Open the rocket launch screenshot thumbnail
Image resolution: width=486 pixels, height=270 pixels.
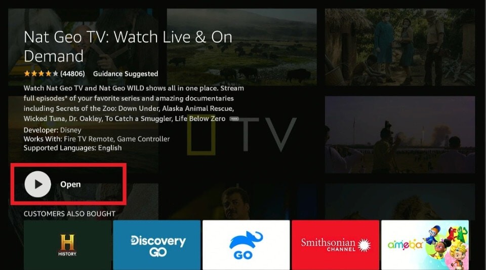(400, 135)
